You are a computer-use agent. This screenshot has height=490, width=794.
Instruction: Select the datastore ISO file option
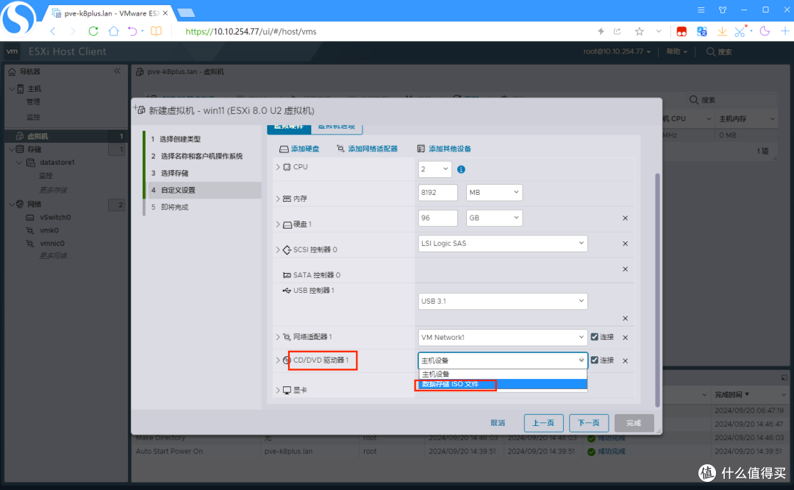click(x=502, y=384)
